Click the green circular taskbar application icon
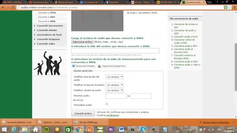The image size is (237, 133). click(x=100, y=129)
